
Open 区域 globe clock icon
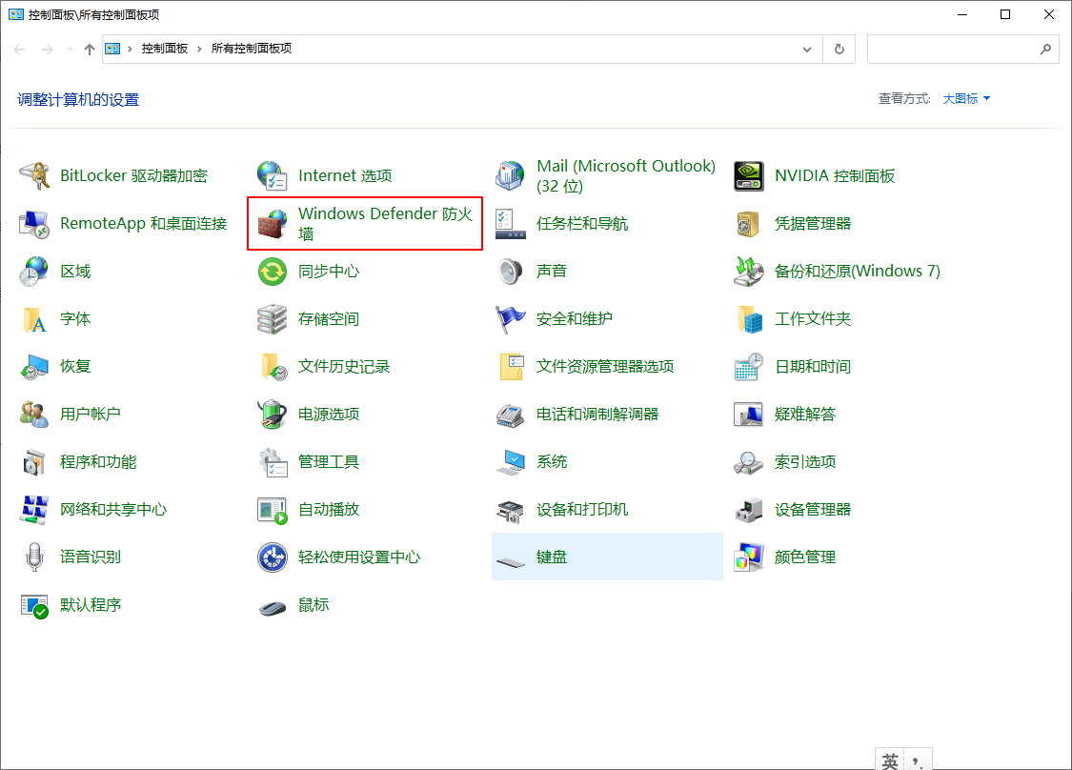[33, 272]
